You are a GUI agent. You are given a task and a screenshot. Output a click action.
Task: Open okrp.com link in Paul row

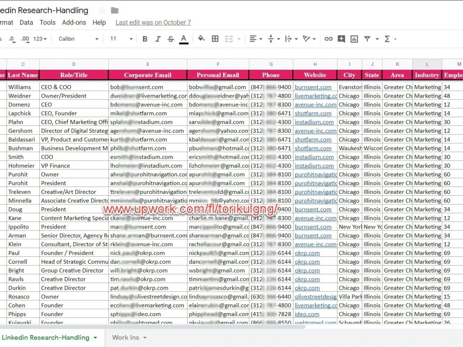(307, 253)
